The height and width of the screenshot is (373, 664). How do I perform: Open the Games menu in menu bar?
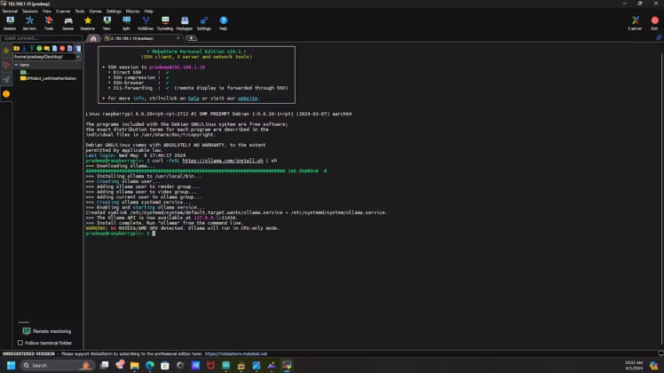pos(95,11)
